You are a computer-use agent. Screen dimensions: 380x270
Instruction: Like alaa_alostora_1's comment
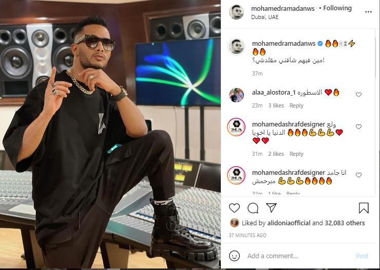tap(358, 95)
